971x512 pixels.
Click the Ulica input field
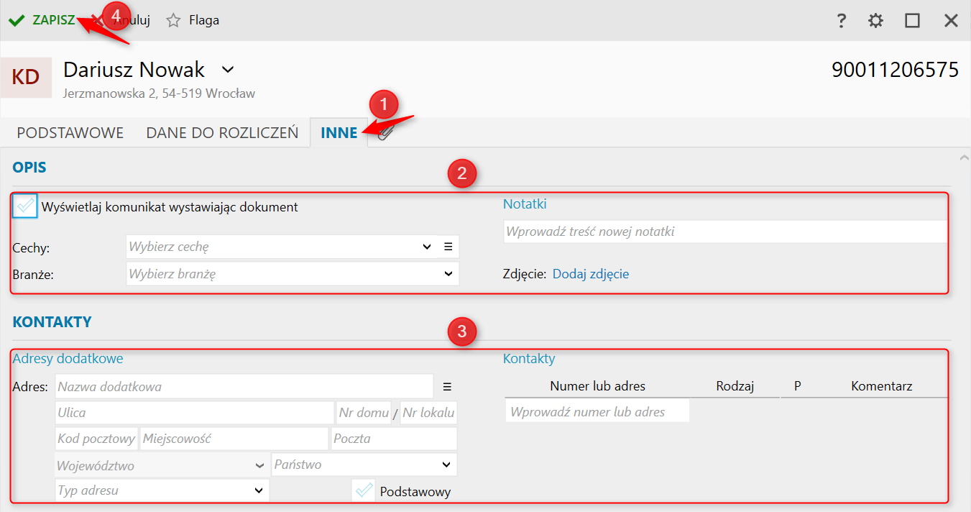(x=195, y=413)
